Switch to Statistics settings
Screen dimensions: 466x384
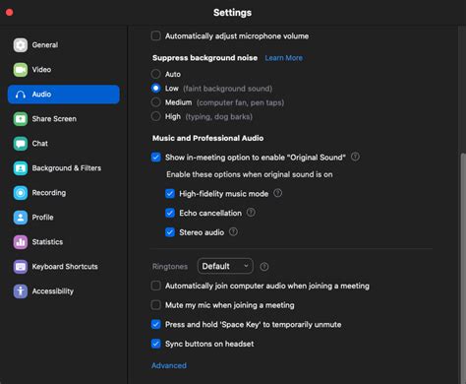[64, 242]
